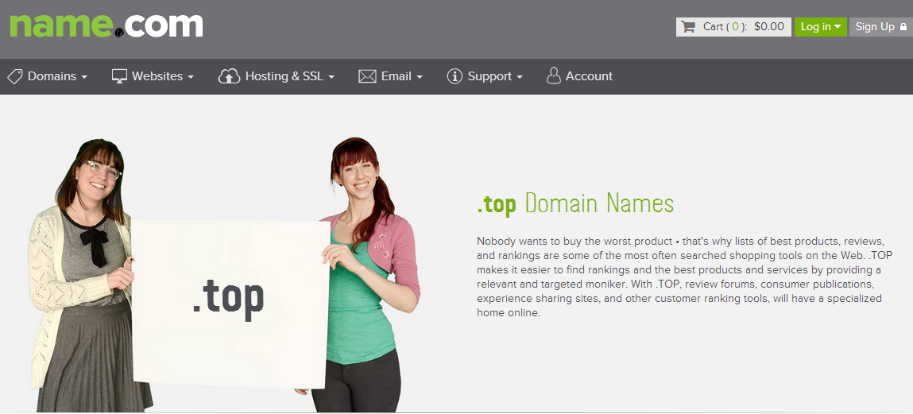Open the Email menu label
The width and height of the screenshot is (913, 414).
click(x=397, y=76)
